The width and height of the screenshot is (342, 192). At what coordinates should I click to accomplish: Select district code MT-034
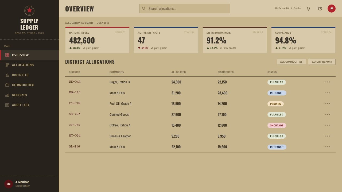pyautogui.click(x=75, y=136)
